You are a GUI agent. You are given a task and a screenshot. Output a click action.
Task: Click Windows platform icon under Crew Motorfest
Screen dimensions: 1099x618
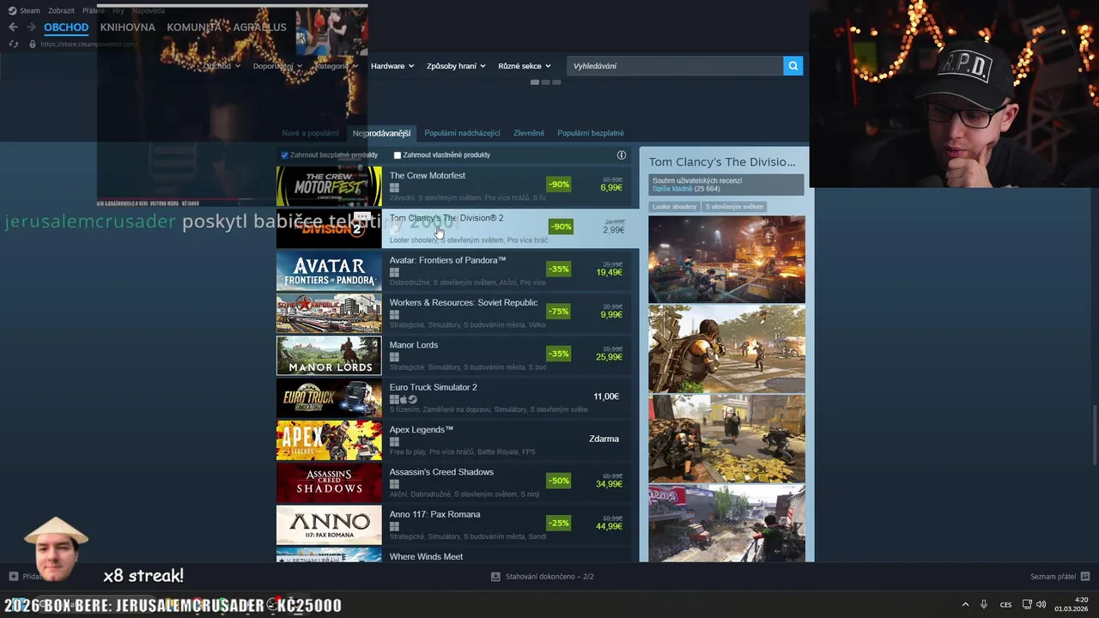tap(394, 187)
